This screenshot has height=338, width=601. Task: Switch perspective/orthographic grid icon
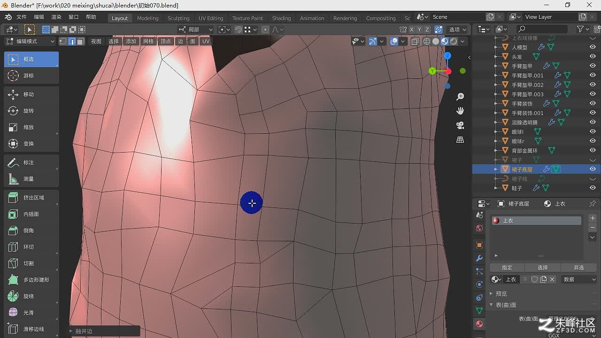(460, 140)
